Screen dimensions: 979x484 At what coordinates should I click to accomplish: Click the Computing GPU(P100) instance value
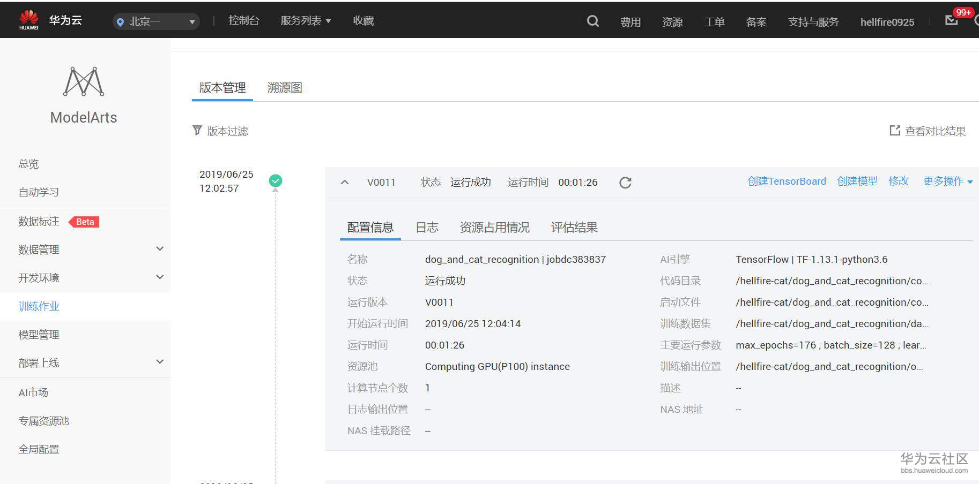click(x=498, y=366)
